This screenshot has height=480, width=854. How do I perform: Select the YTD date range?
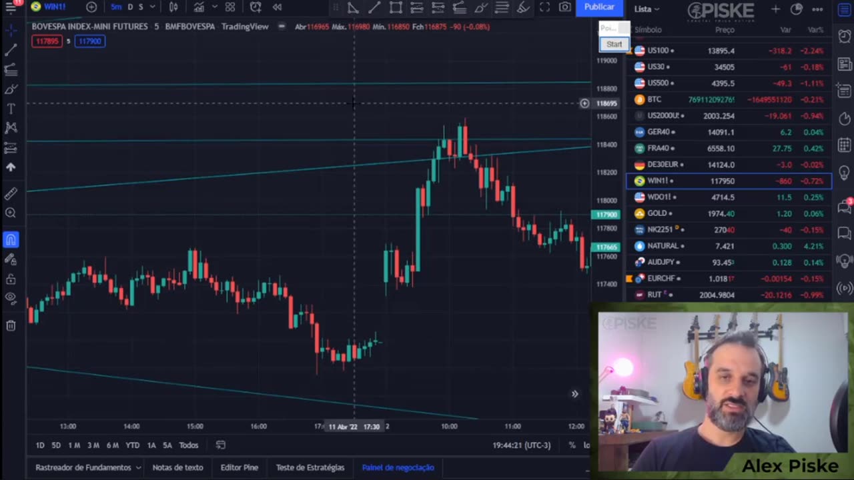132,445
